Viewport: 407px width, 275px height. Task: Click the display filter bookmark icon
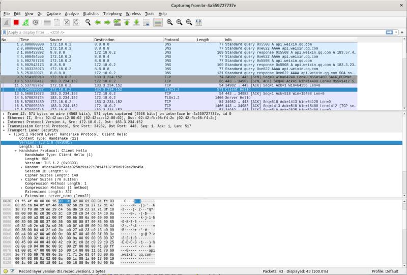5,33
